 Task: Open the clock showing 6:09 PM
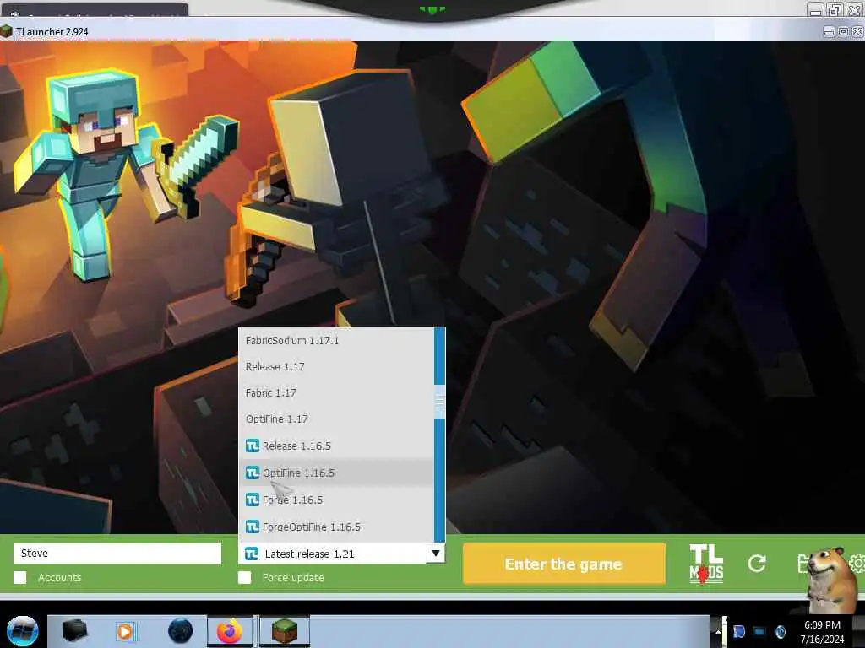point(822,632)
